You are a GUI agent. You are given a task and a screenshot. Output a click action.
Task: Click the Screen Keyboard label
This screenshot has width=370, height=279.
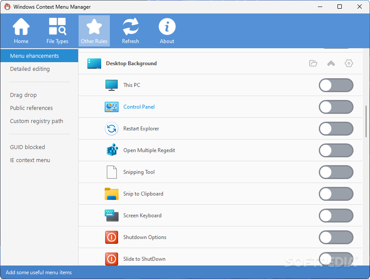point(142,216)
